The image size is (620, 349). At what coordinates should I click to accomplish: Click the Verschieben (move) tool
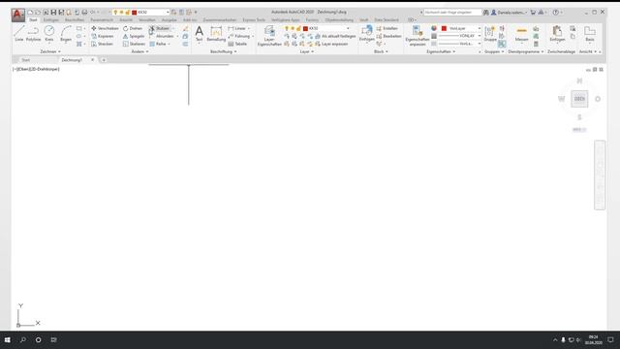point(105,28)
